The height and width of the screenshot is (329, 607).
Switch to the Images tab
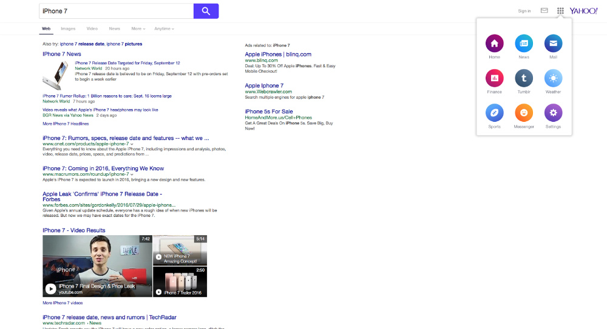coord(68,28)
